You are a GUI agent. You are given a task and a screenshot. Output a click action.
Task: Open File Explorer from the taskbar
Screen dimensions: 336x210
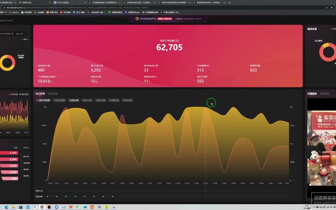click(x=14, y=207)
